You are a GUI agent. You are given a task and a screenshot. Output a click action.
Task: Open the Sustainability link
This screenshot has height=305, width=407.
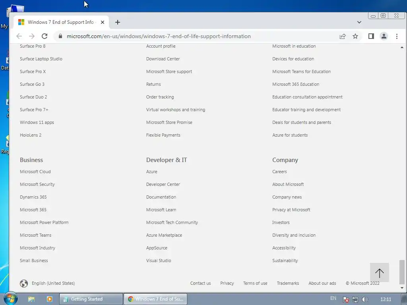coord(285,261)
